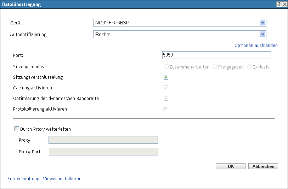
Task: Choose the Exklusiv radio button
Action: pos(249,66)
